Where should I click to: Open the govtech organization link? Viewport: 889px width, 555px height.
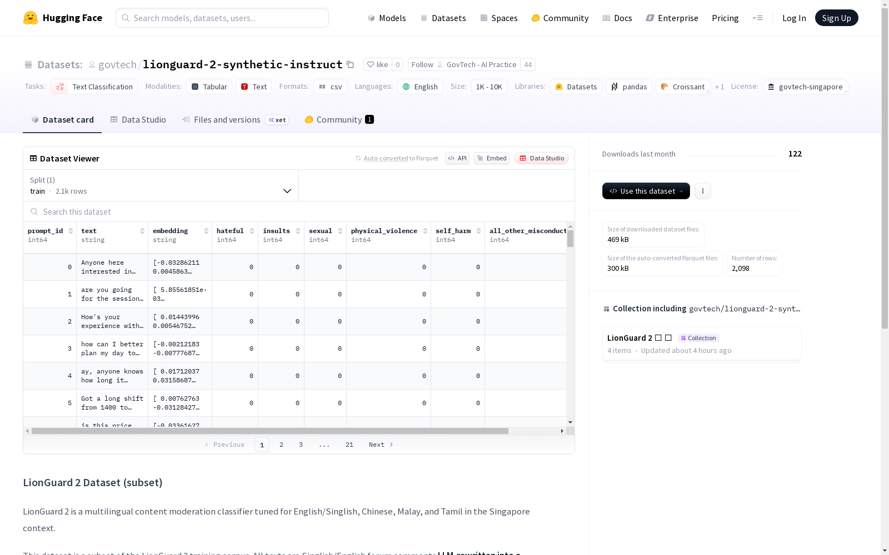click(117, 64)
